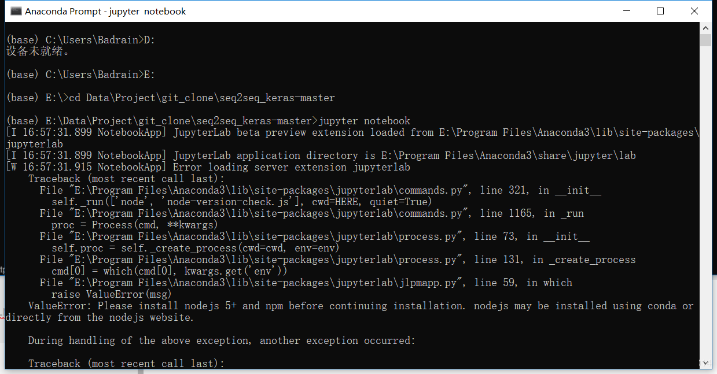Click the scrollbar up arrow
This screenshot has width=717, height=374.
click(705, 28)
